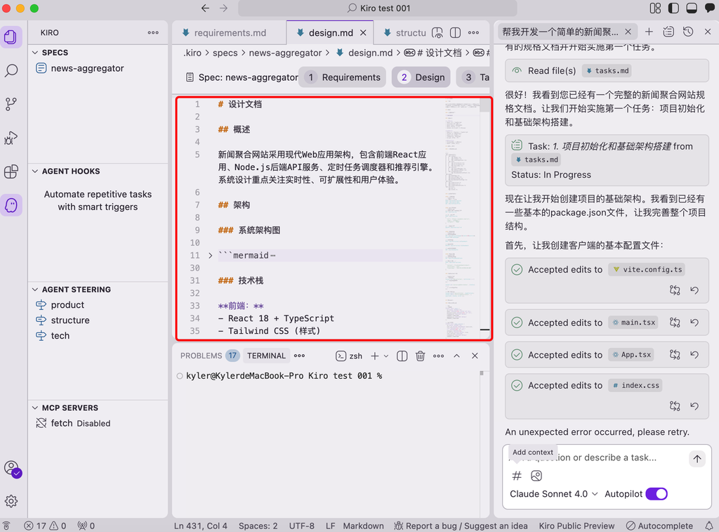This screenshot has height=532, width=719.
Task: Collapse the AGENT STEERING section
Action: coord(35,289)
